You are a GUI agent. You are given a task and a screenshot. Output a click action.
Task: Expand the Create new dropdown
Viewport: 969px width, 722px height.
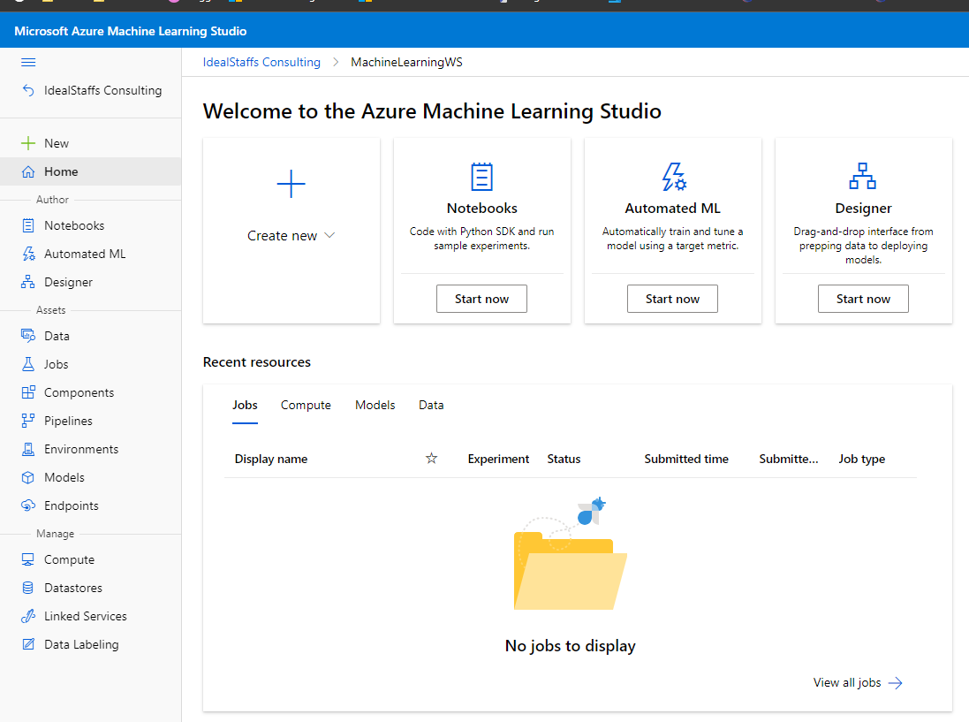(x=291, y=236)
